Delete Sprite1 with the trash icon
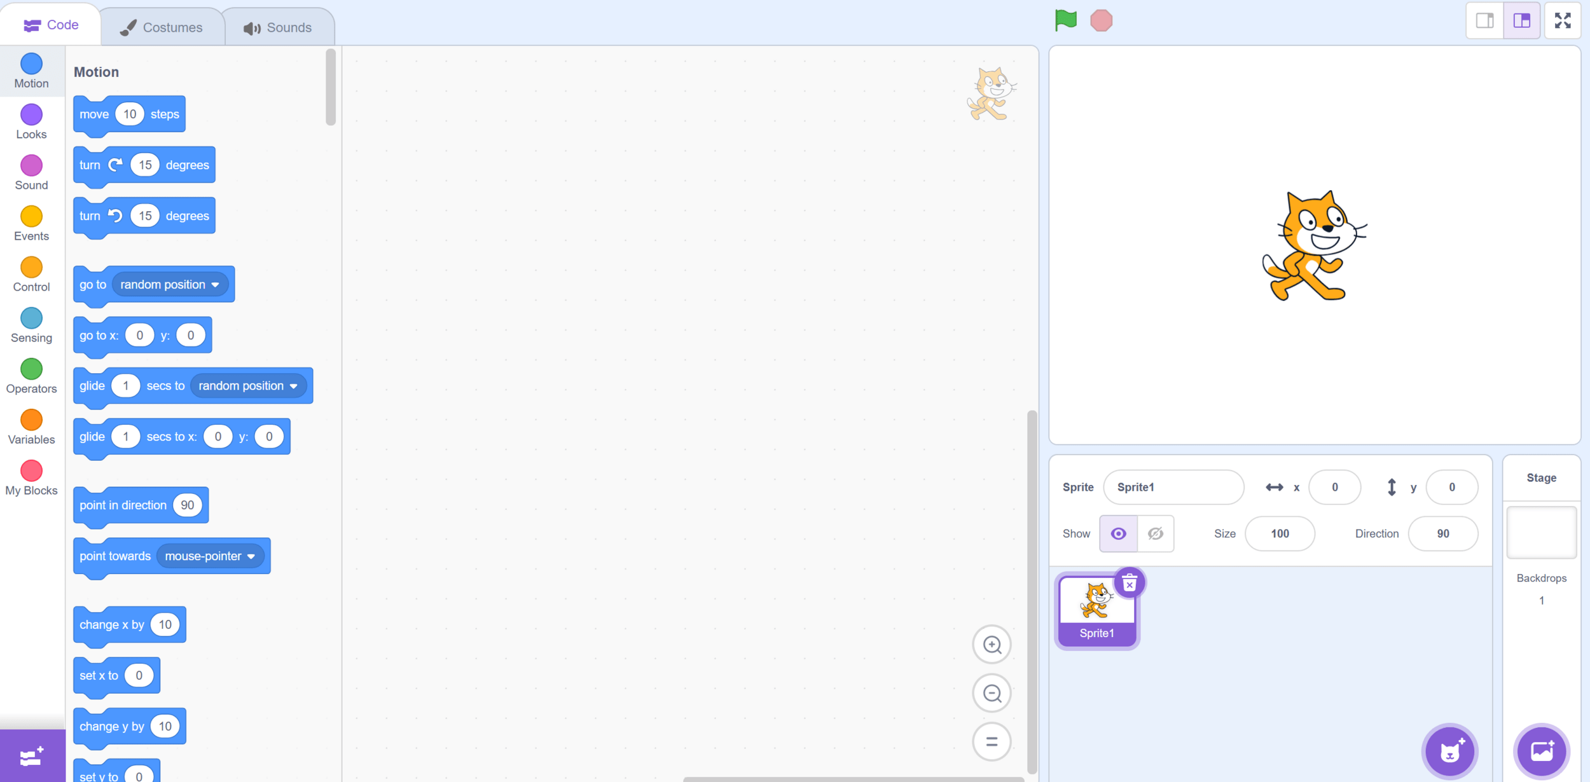Screen dimensions: 1590x782 pos(1130,583)
